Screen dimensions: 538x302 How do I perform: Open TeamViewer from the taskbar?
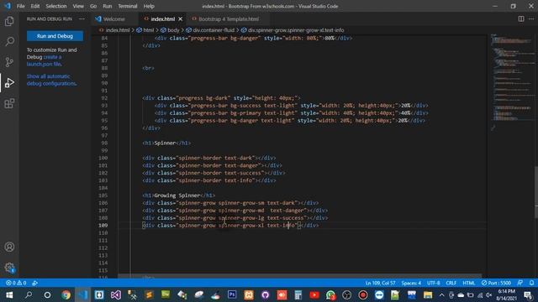click(379, 294)
